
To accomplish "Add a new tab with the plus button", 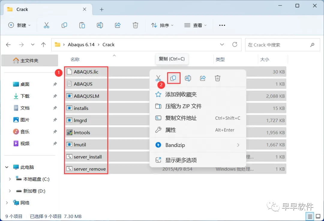I will [x=101, y=10].
